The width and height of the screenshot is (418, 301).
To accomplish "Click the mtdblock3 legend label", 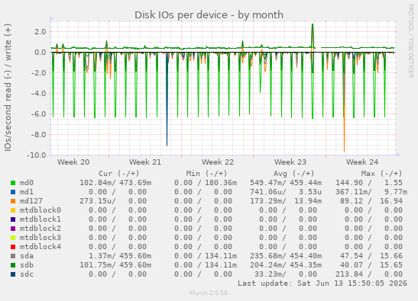I will click(x=41, y=238).
